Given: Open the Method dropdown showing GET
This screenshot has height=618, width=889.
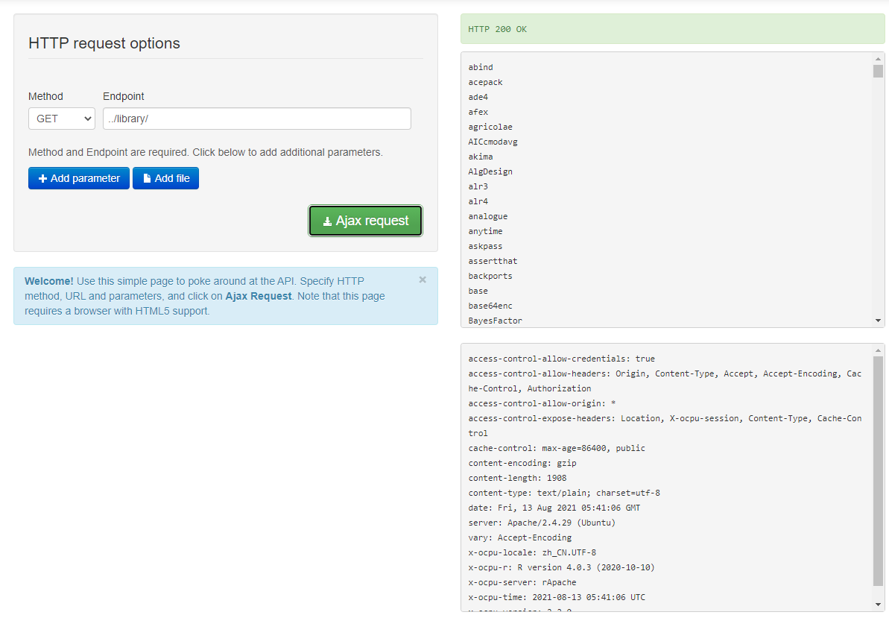Looking at the screenshot, I should 61,118.
